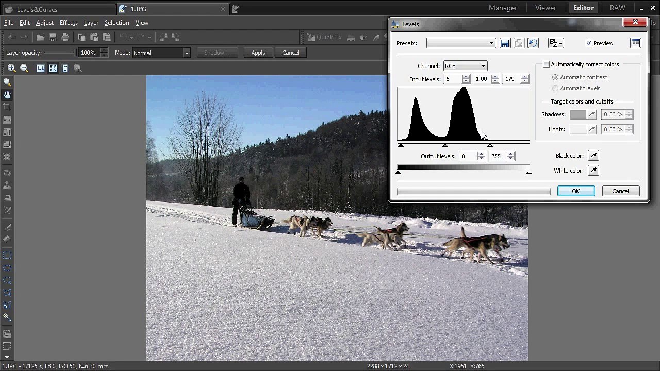Click the white input level 179 spinner

pos(525,79)
